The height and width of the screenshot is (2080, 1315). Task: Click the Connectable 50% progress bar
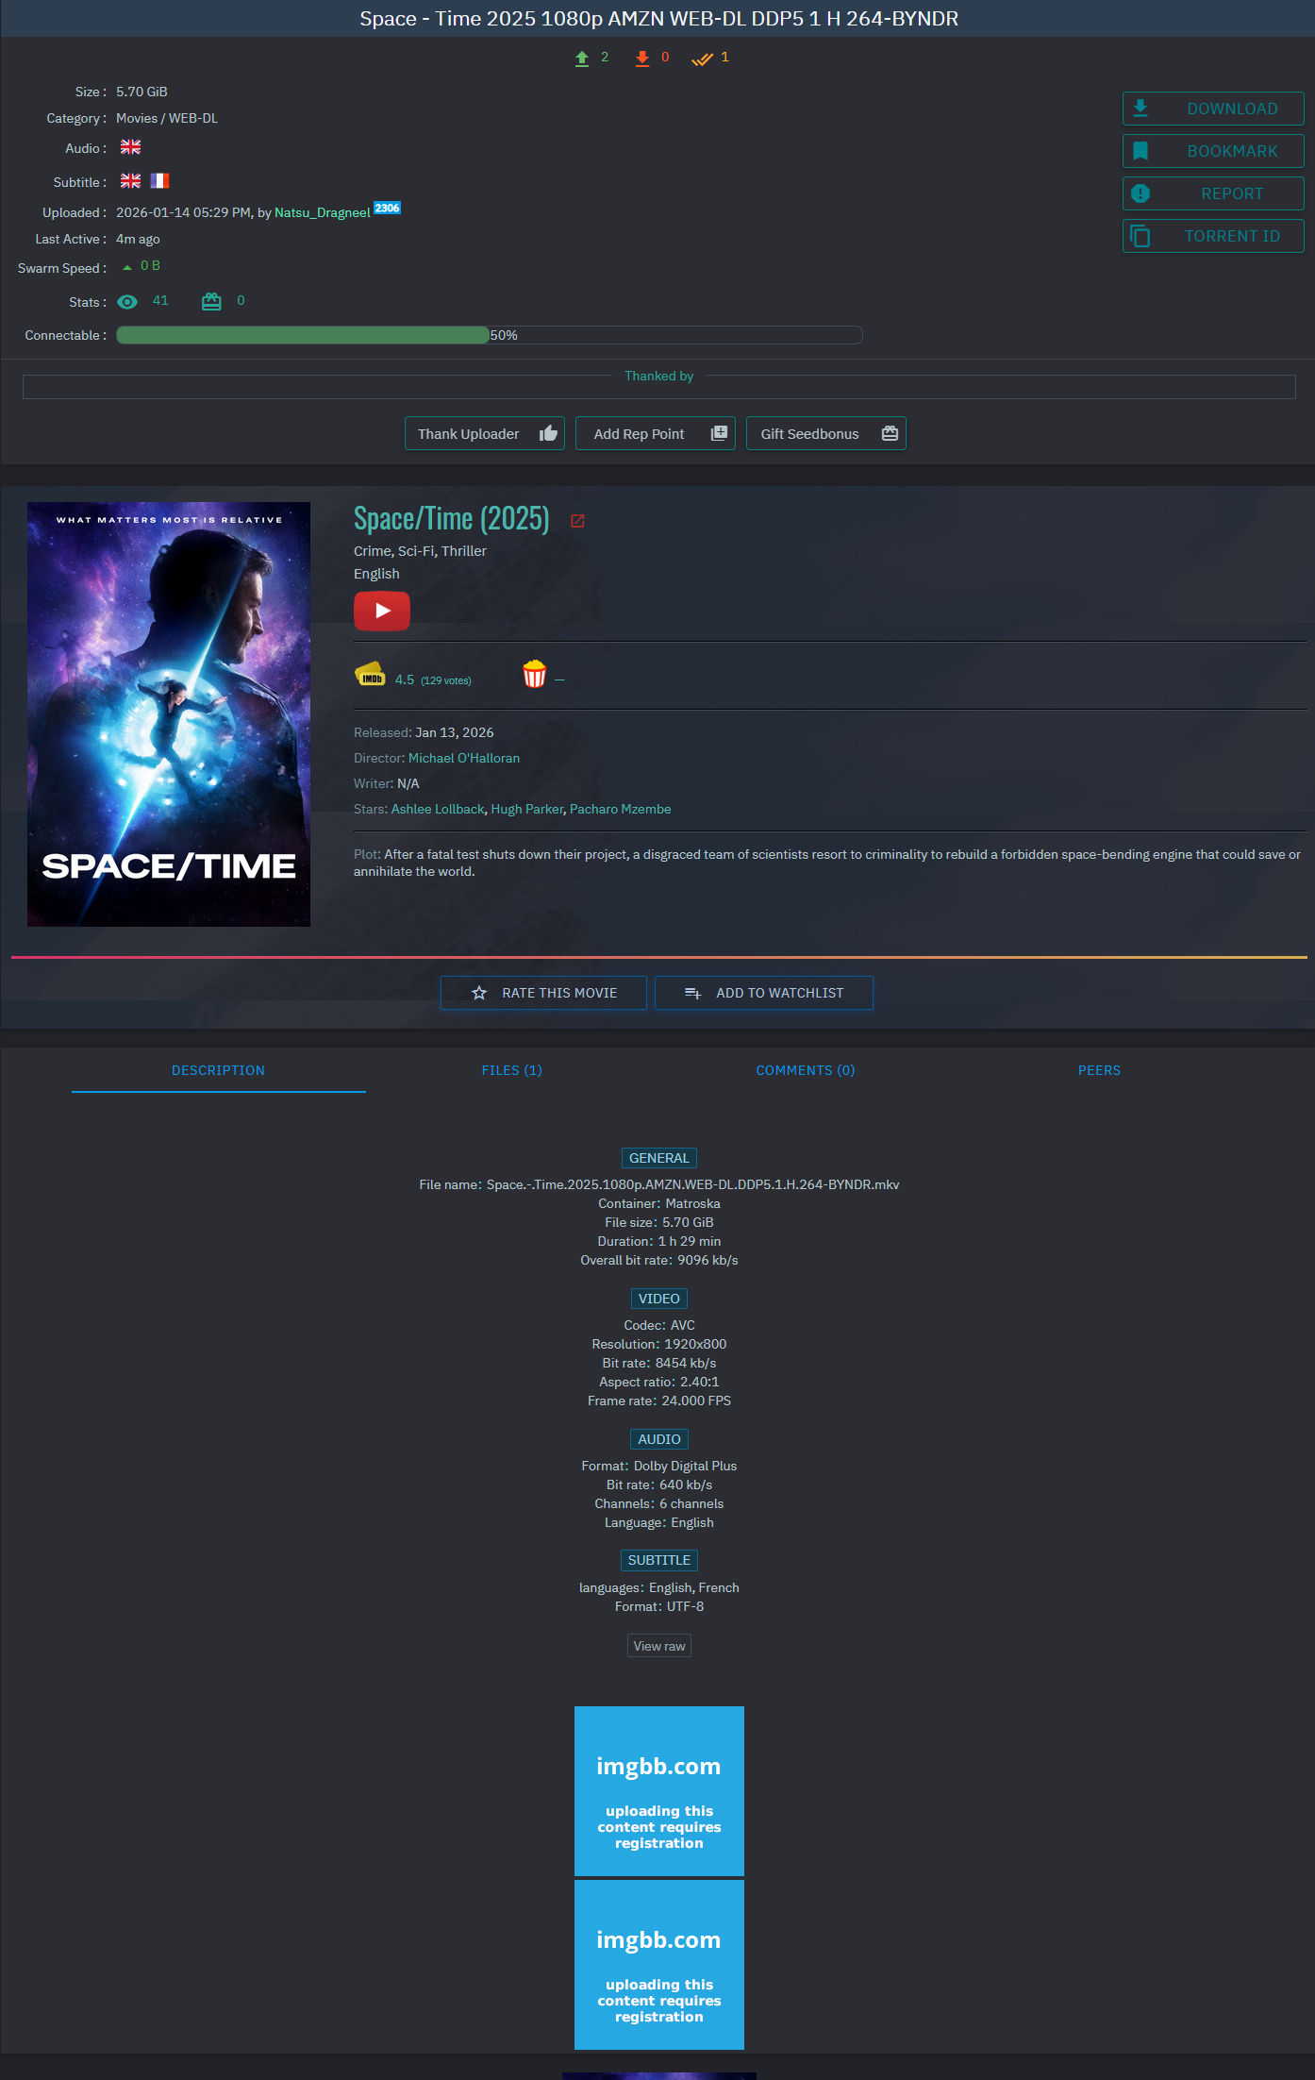pyautogui.click(x=490, y=335)
